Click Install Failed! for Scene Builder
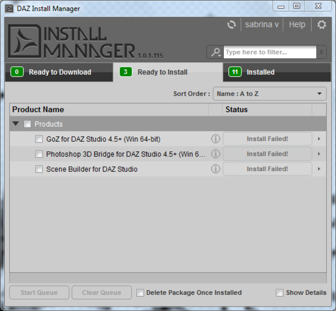The image size is (336, 311). (x=268, y=169)
